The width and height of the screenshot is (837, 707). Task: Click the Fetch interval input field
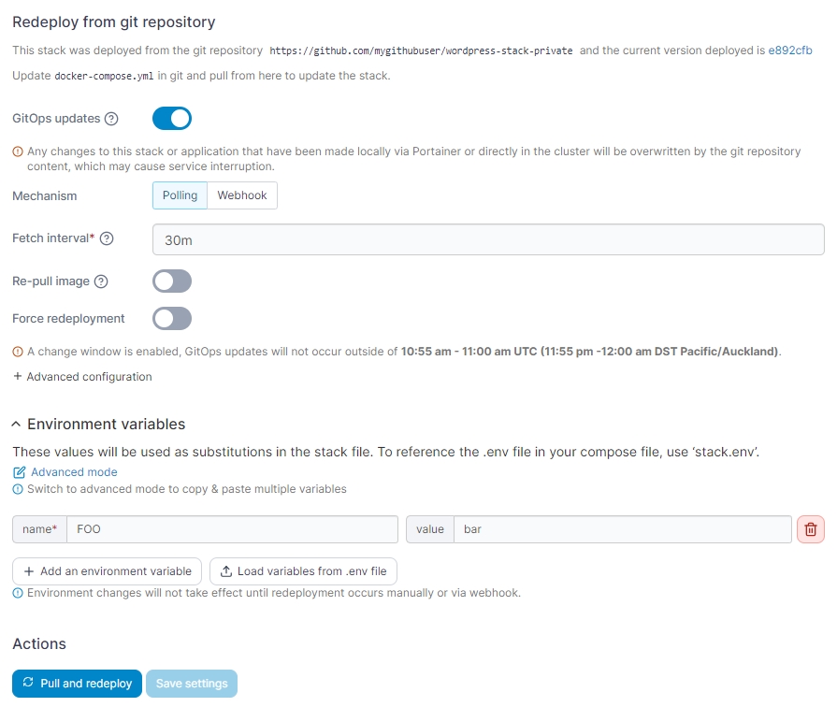488,240
